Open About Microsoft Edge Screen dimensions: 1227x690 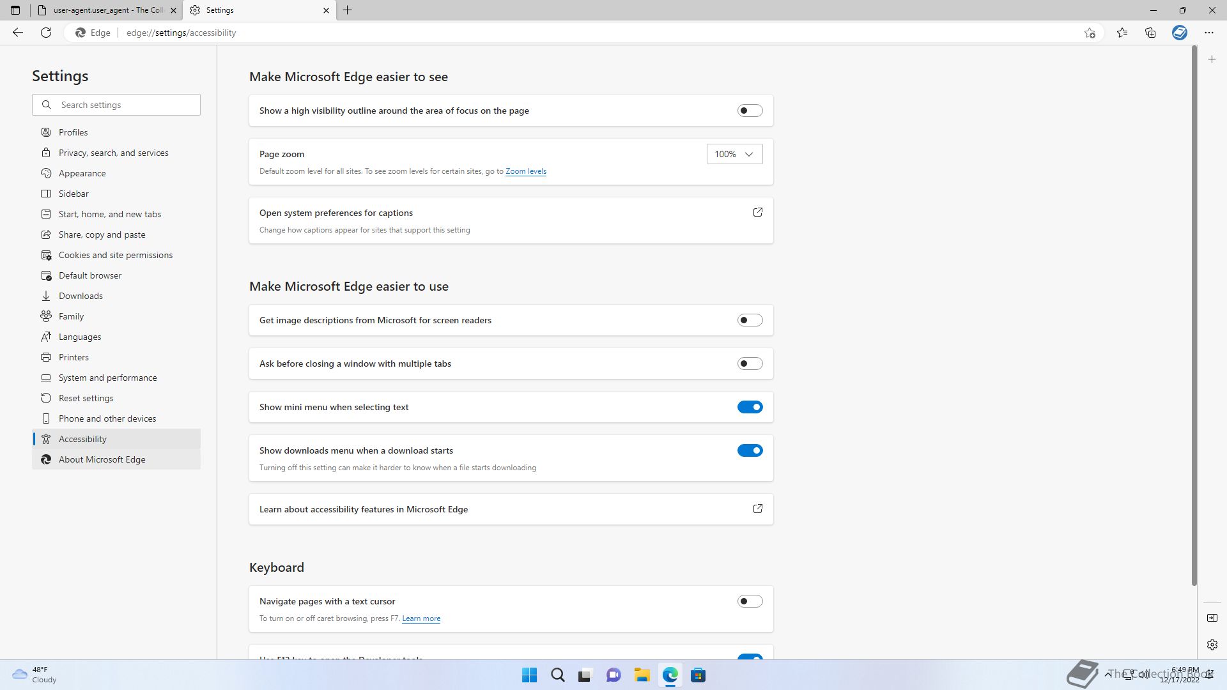[x=116, y=459]
